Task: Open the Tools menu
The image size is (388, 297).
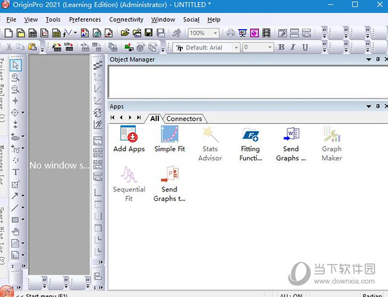Action: point(53,19)
